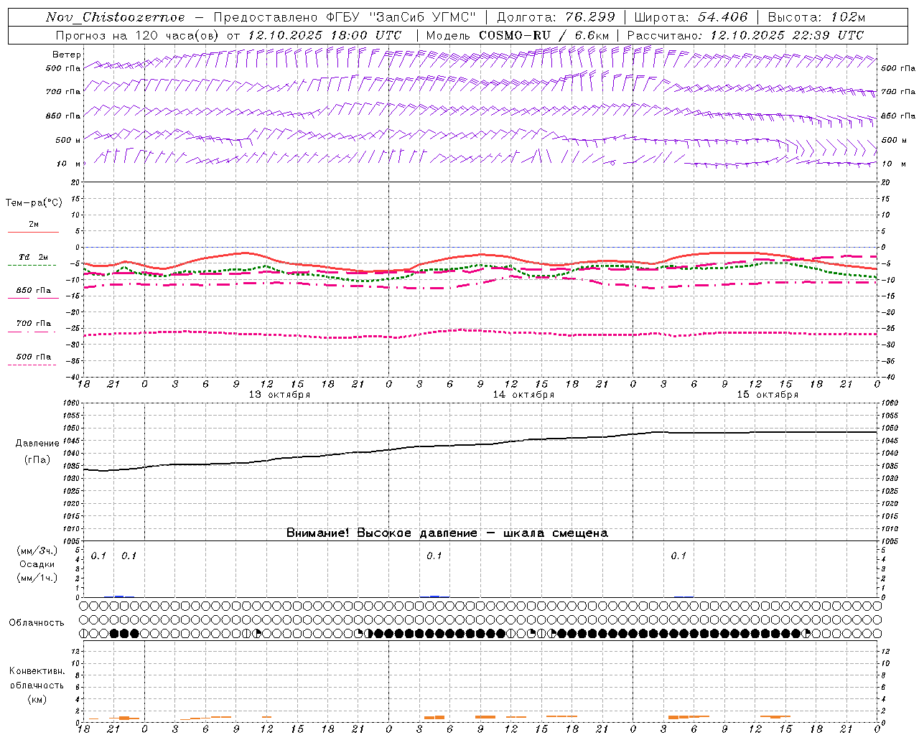The width and height of the screenshot is (919, 735).
Task: Click the "Облачность" cloud cover label
Action: coord(37,623)
